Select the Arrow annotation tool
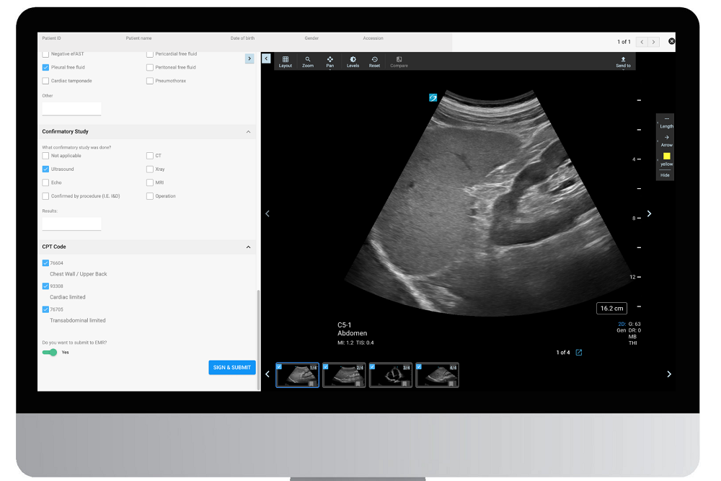The height and width of the screenshot is (481, 721). 666,140
